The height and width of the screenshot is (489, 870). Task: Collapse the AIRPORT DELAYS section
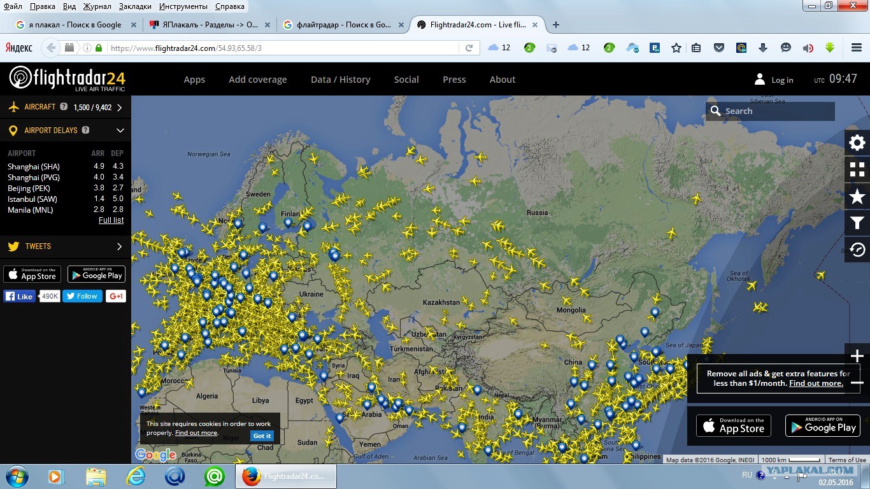pos(120,131)
